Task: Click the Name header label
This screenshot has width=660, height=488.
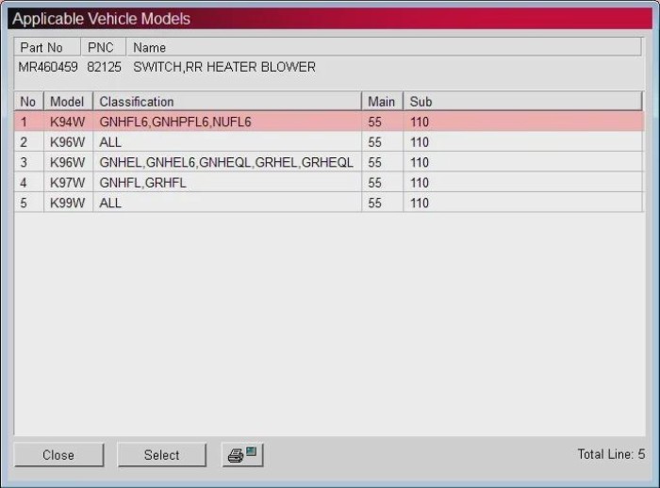Action: point(150,47)
